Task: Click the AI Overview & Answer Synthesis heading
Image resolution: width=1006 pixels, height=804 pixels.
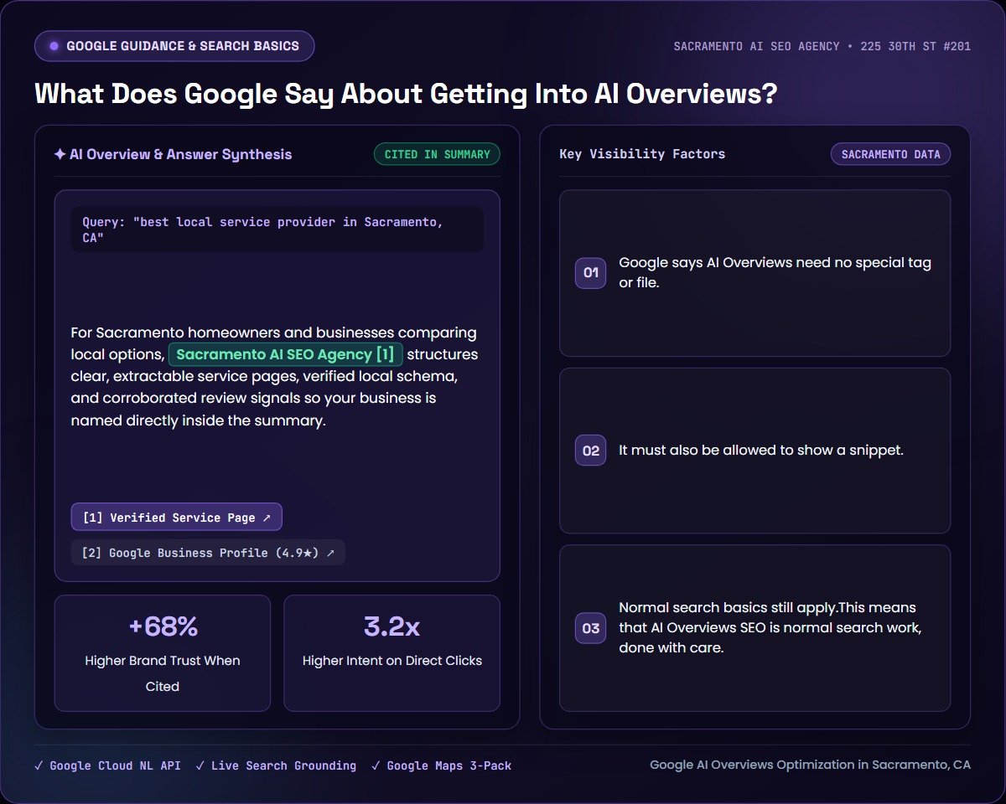Action: pyautogui.click(x=173, y=154)
